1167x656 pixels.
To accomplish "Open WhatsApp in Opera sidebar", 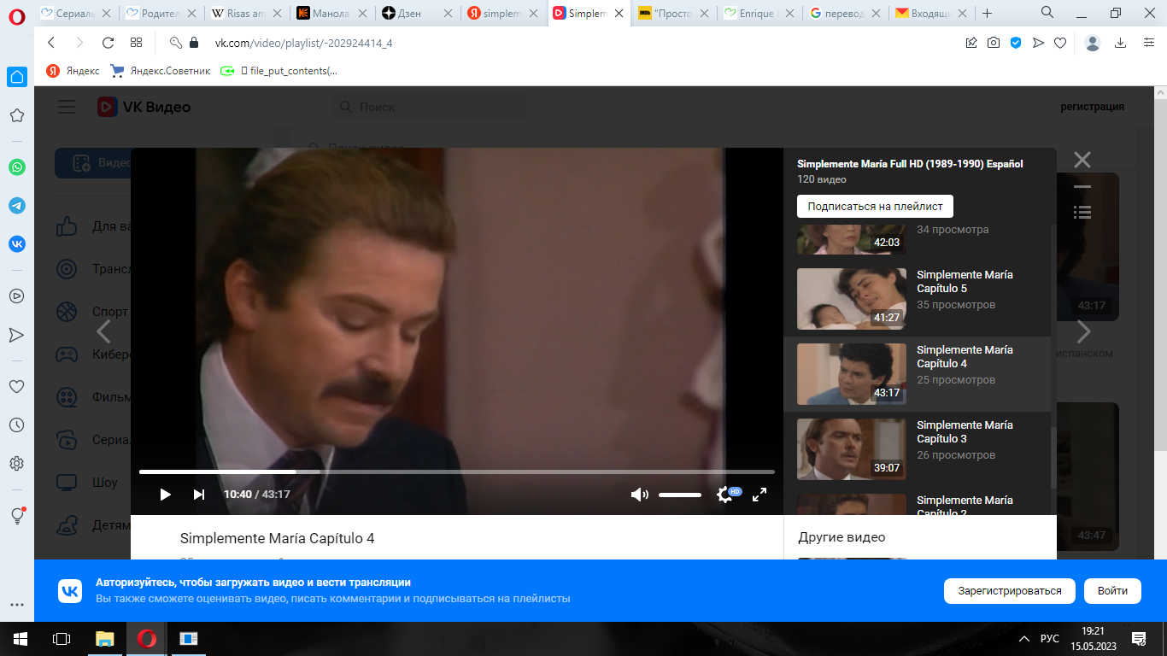I will coord(17,167).
